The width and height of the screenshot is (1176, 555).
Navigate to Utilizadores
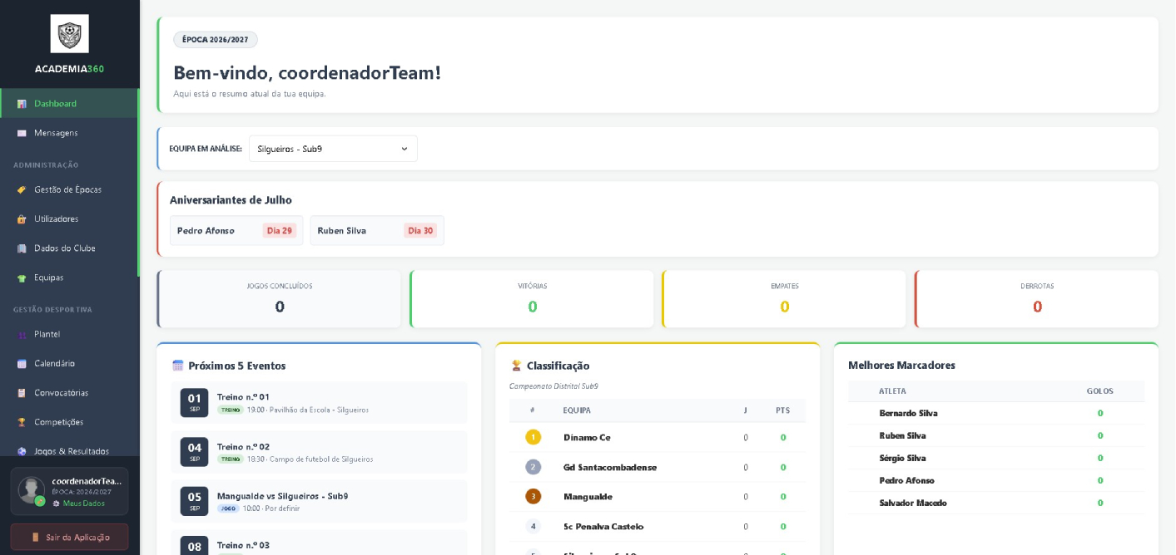pyautogui.click(x=69, y=219)
